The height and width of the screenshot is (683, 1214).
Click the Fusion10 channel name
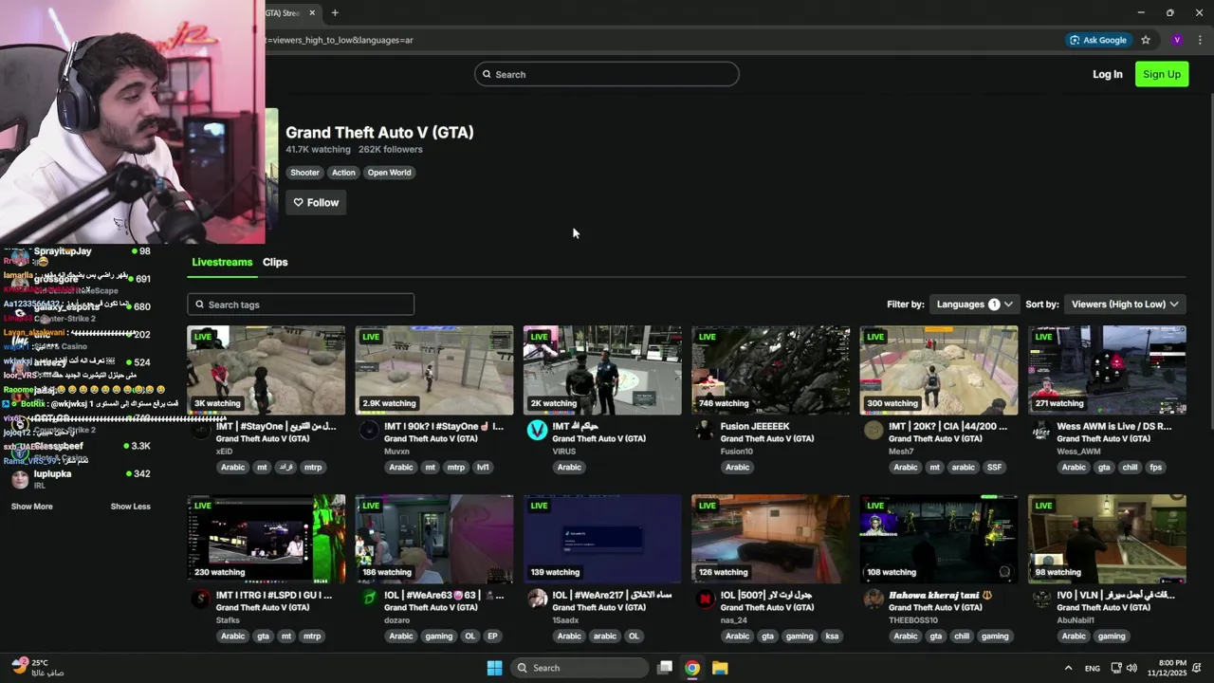click(737, 452)
